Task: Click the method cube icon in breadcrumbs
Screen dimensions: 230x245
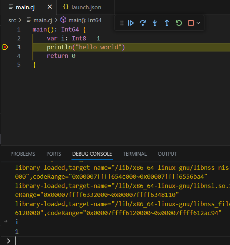Action: point(63,20)
